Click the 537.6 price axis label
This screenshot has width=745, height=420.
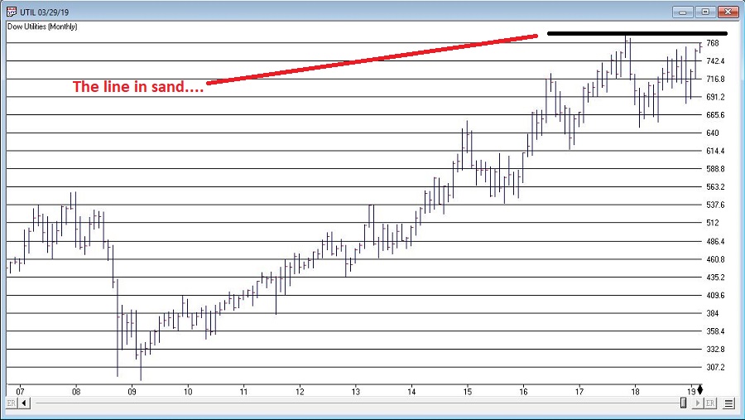click(x=715, y=205)
